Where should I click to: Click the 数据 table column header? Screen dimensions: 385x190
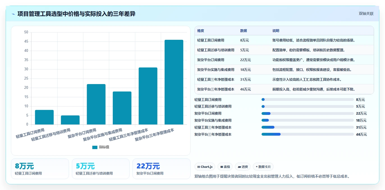click(244, 31)
